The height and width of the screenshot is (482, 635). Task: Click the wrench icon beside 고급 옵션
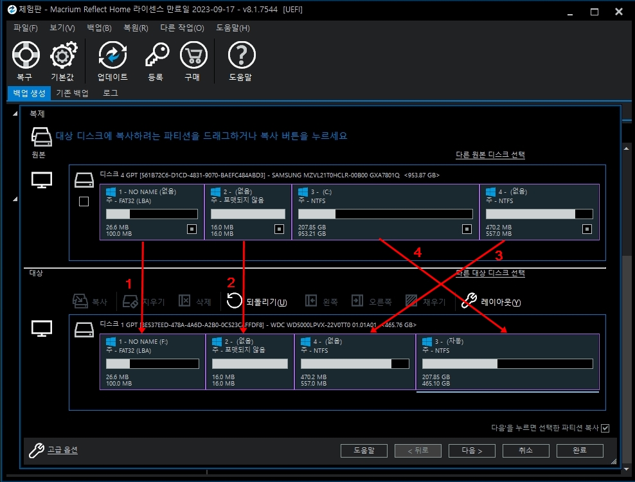coord(37,450)
